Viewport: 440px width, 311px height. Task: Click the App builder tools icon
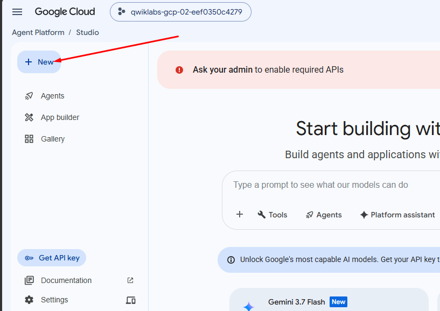point(29,117)
